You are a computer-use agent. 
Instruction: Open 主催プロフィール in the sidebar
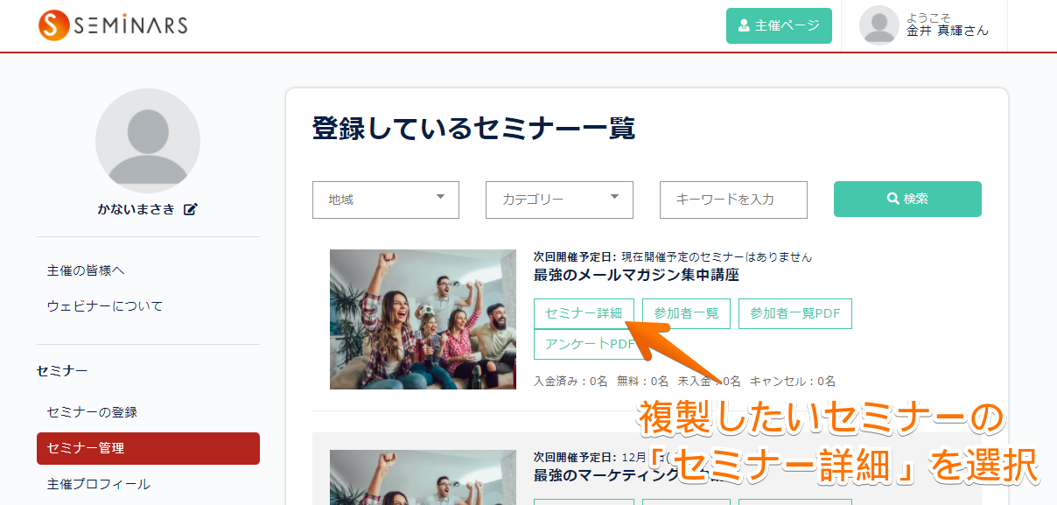98,484
